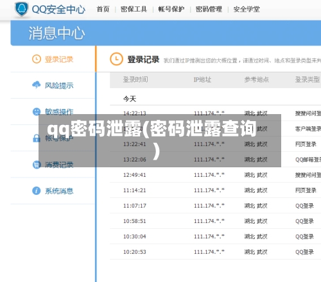
Task: Click the 参考地点 column header
Action: tap(257, 79)
